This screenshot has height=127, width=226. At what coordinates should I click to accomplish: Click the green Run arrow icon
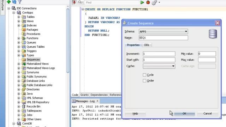click(142, 2)
